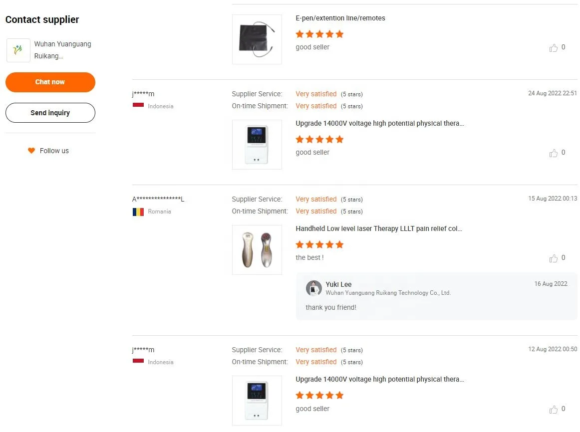
Task: Open the black heating pad product thumbnail
Action: (257, 39)
